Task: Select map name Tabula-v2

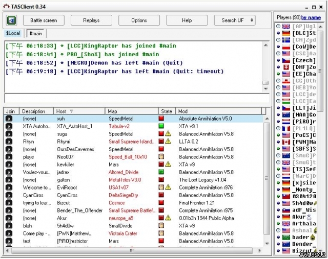Action: 119,126
